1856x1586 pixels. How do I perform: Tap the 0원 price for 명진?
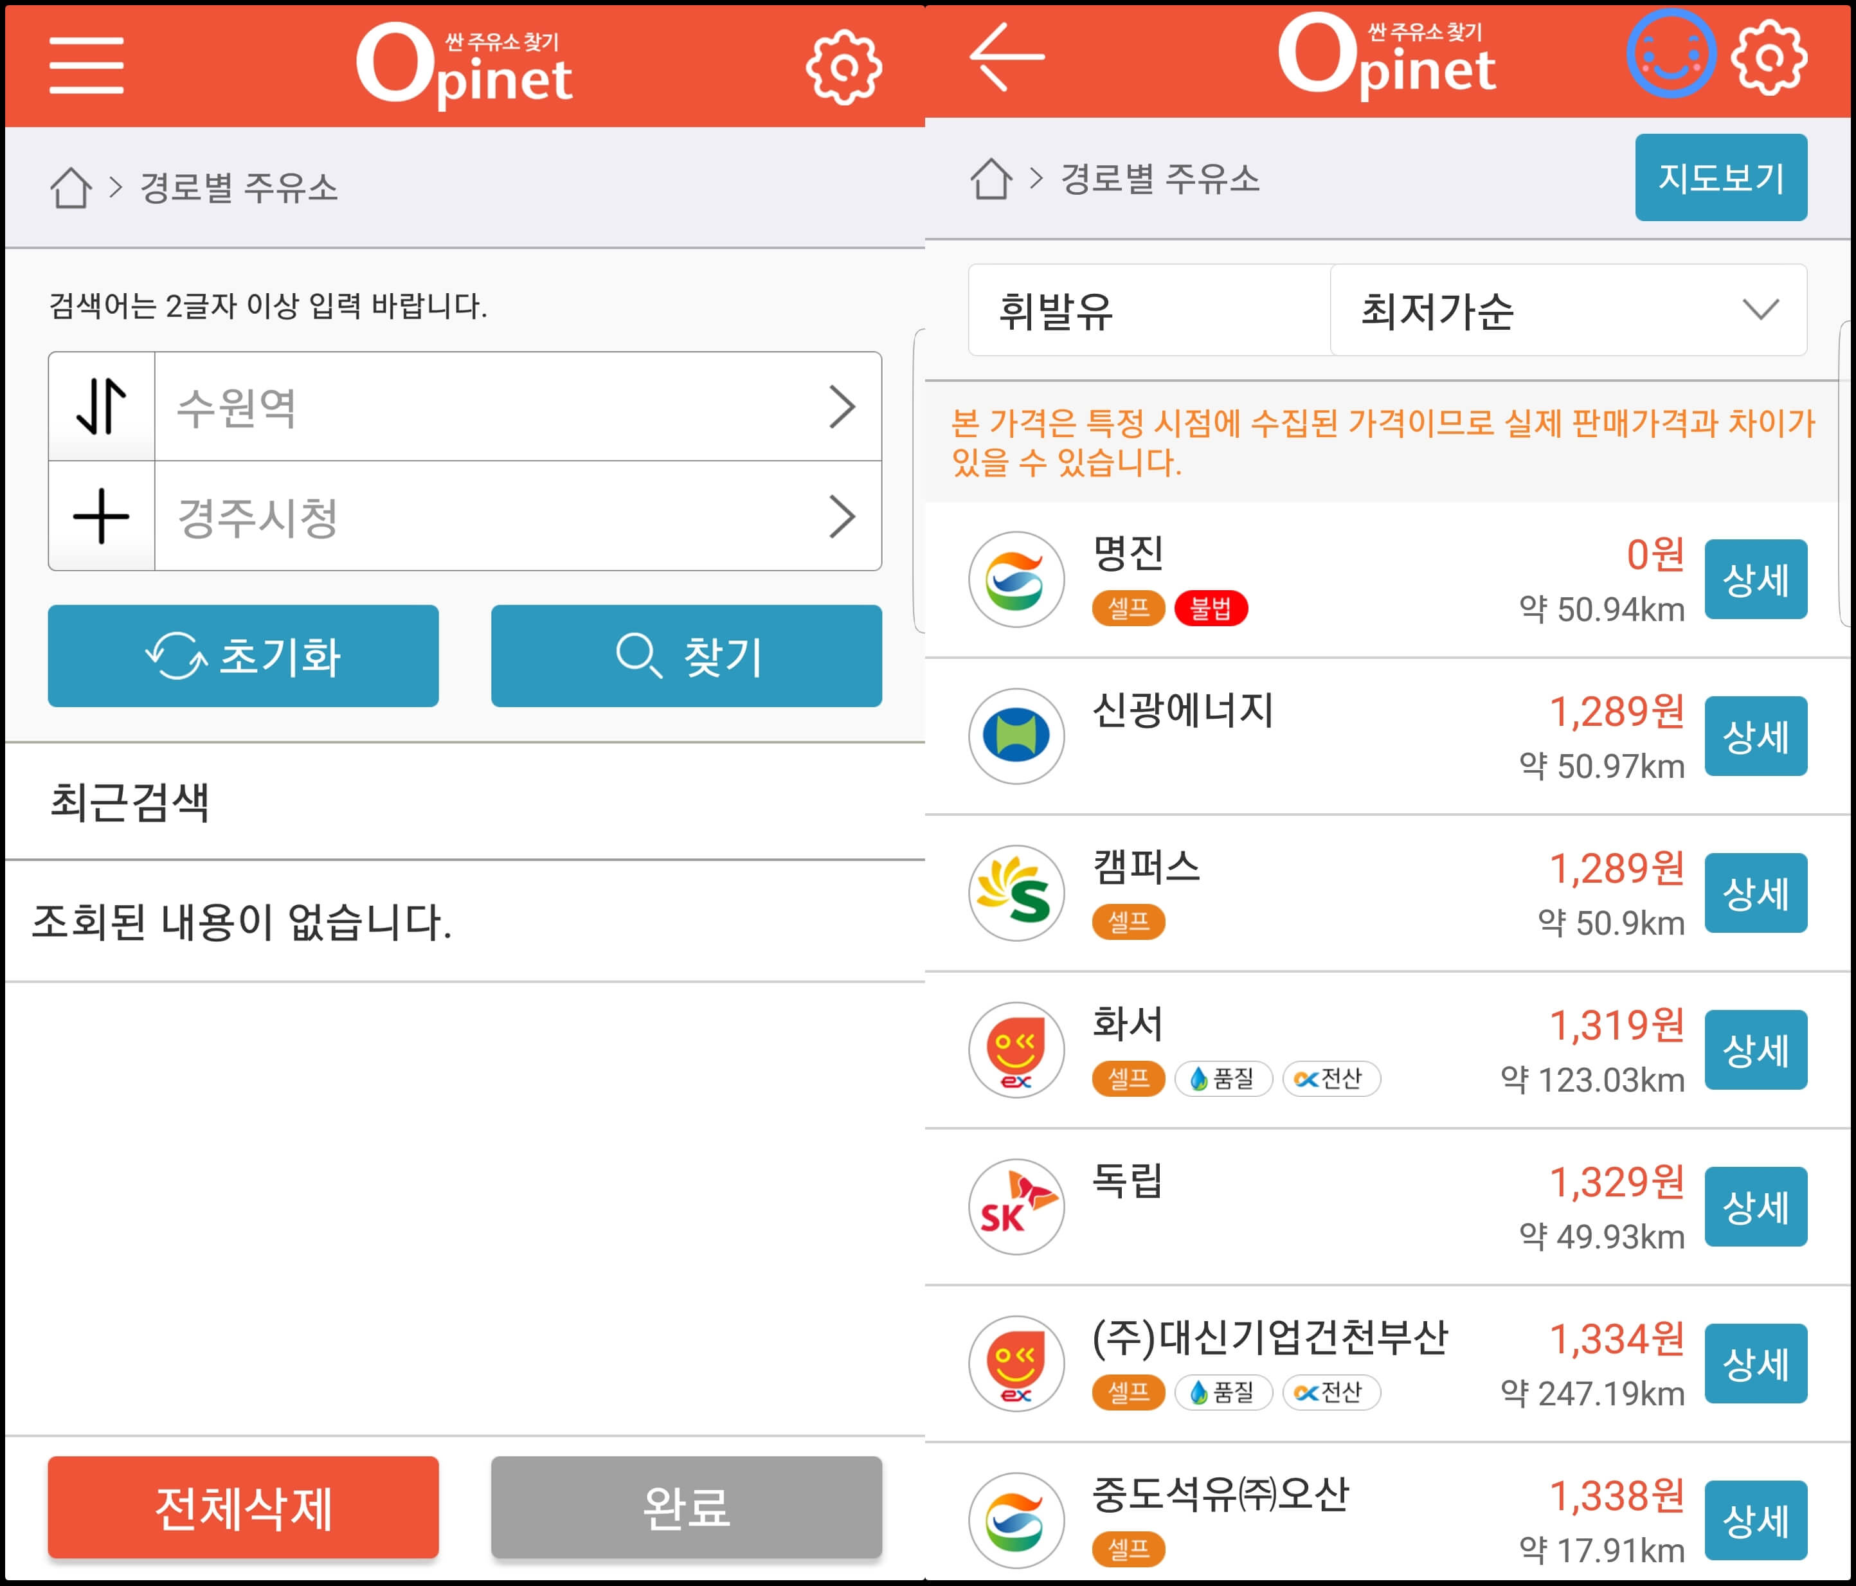1655,554
